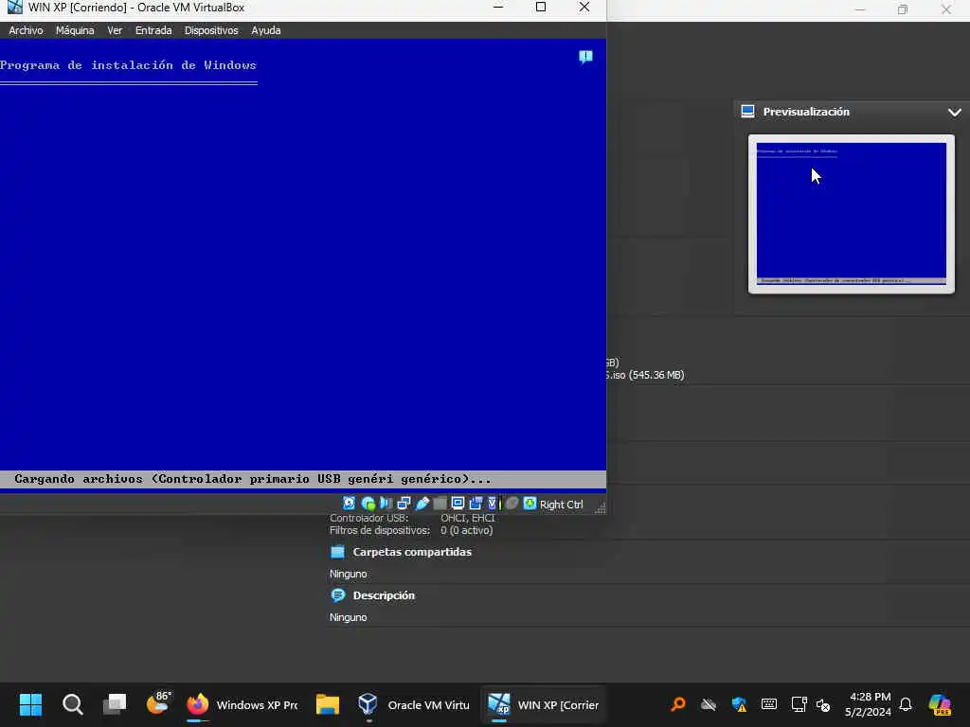Click the Programa de instalación de Windows heading
The width and height of the screenshot is (970, 727).
point(128,65)
